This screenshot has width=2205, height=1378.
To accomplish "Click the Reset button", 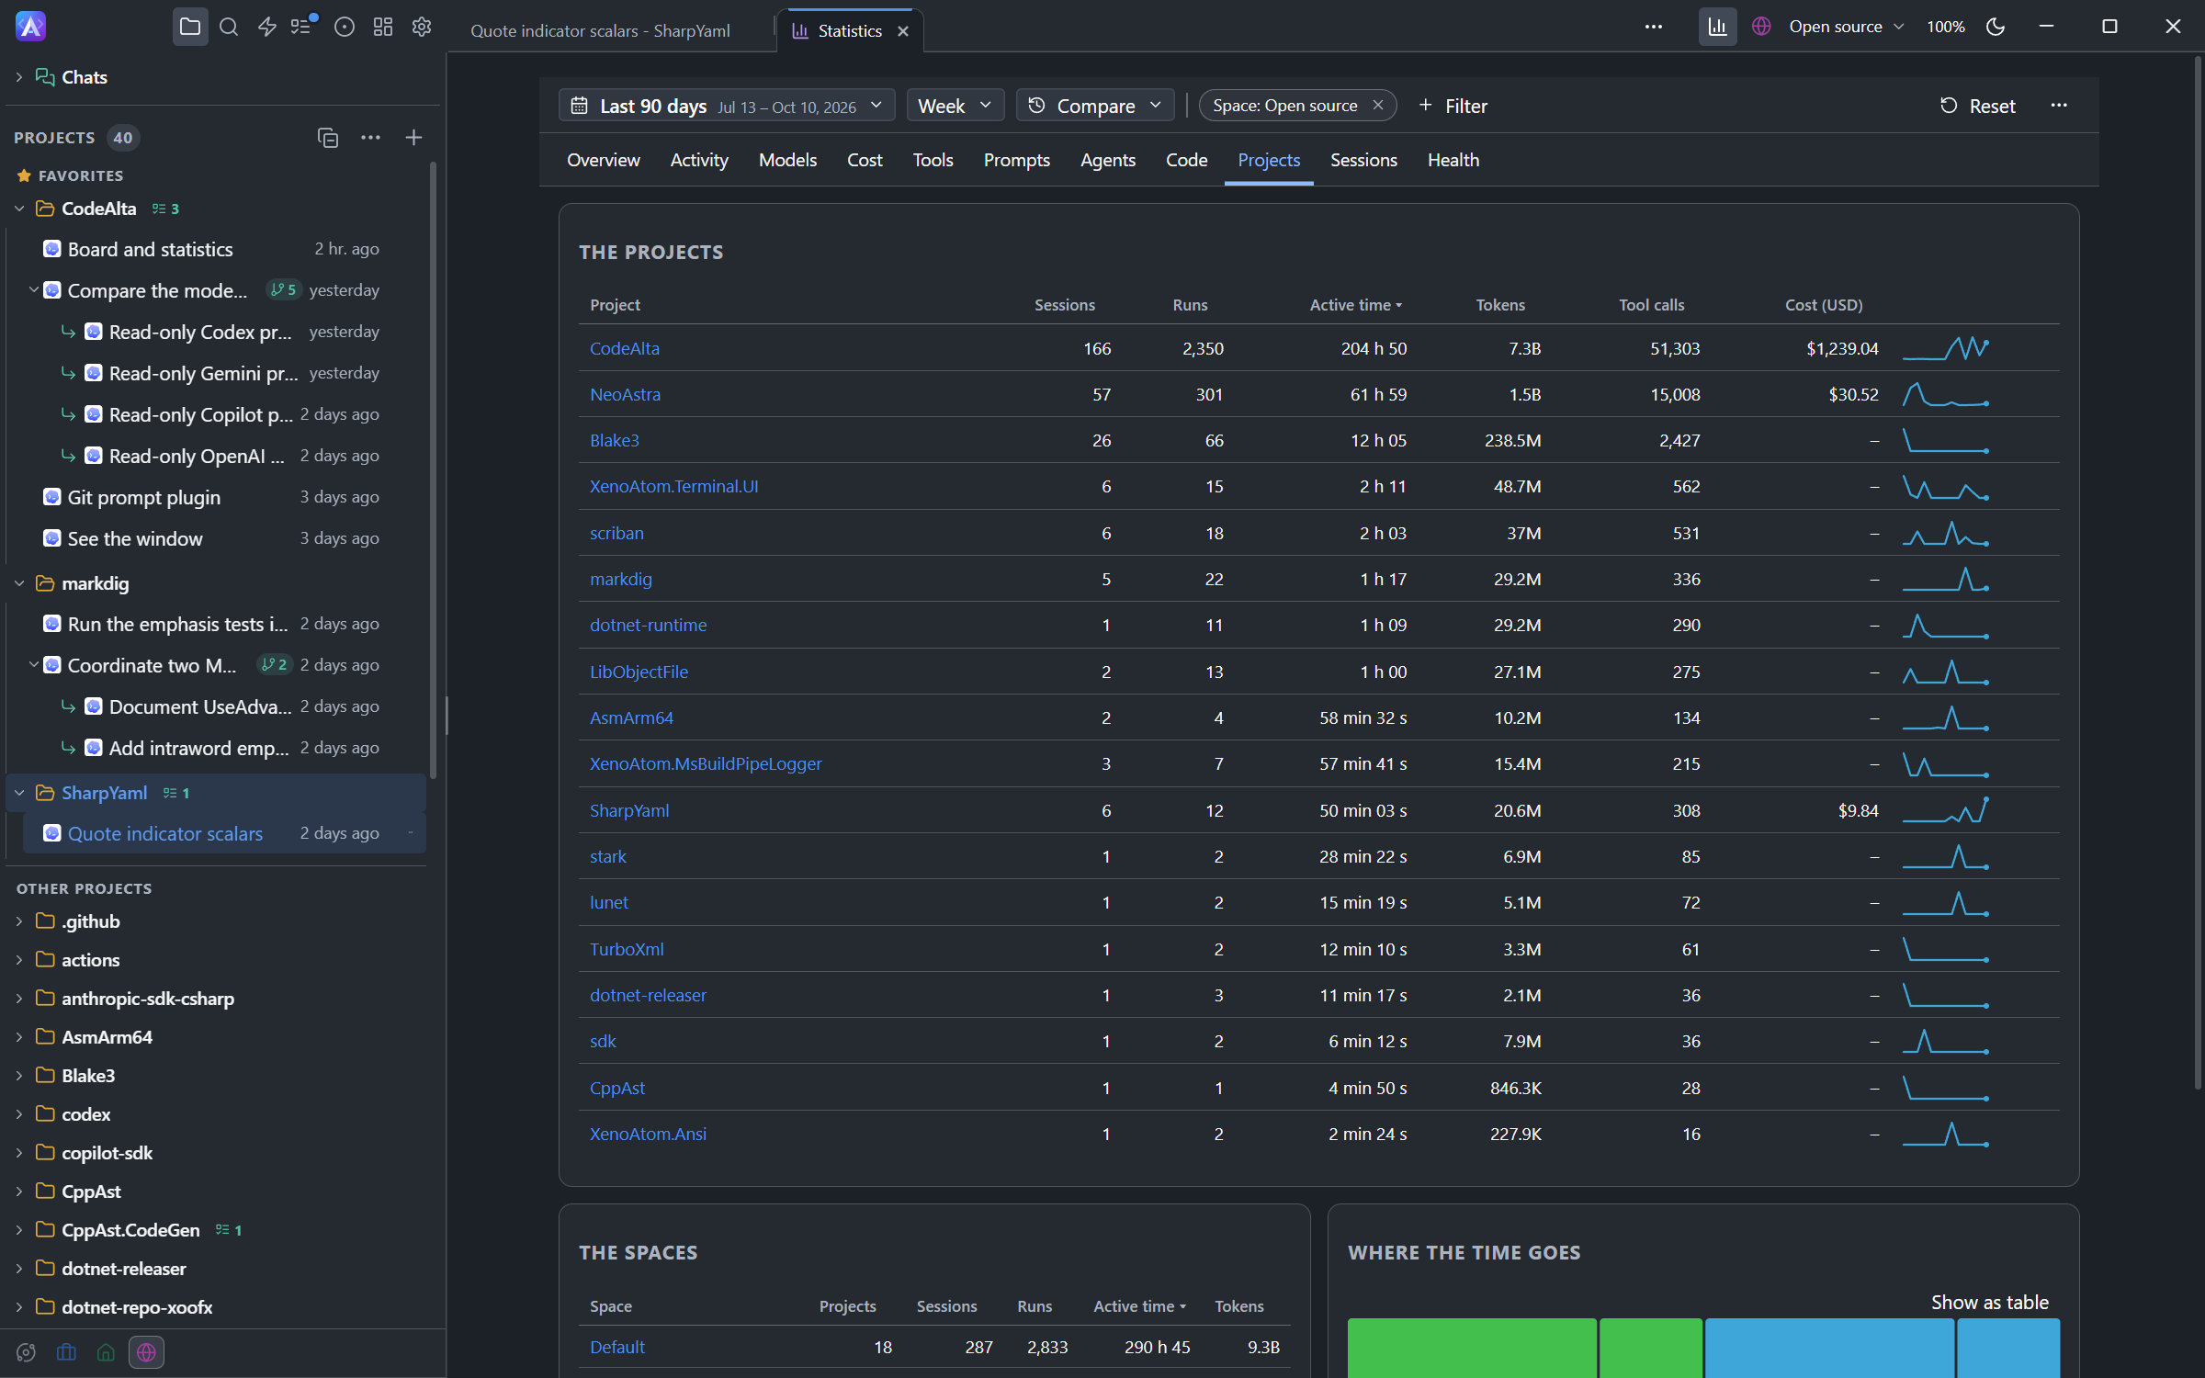I will [x=1977, y=106].
